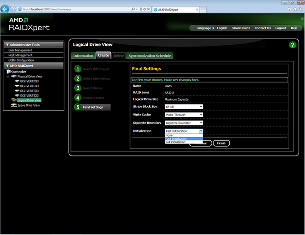Click the Logical Drive View icon
The image size is (305, 235).
click(x=14, y=100)
